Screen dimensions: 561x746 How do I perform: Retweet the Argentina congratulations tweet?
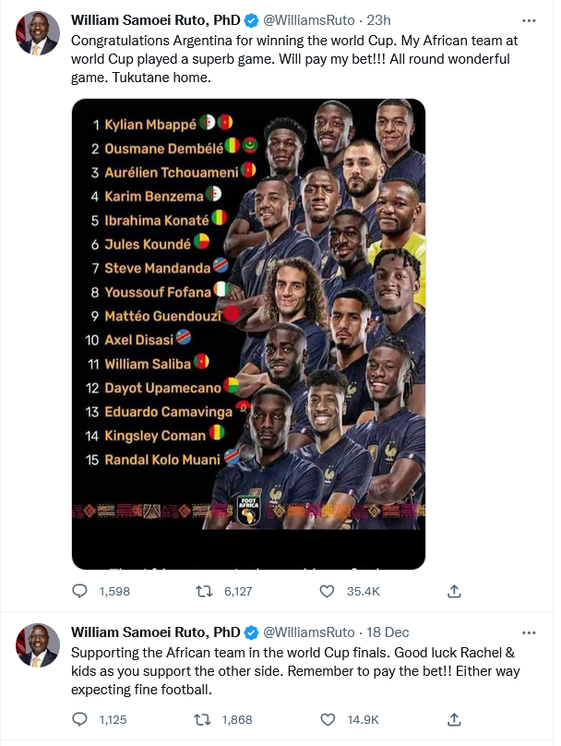(204, 592)
